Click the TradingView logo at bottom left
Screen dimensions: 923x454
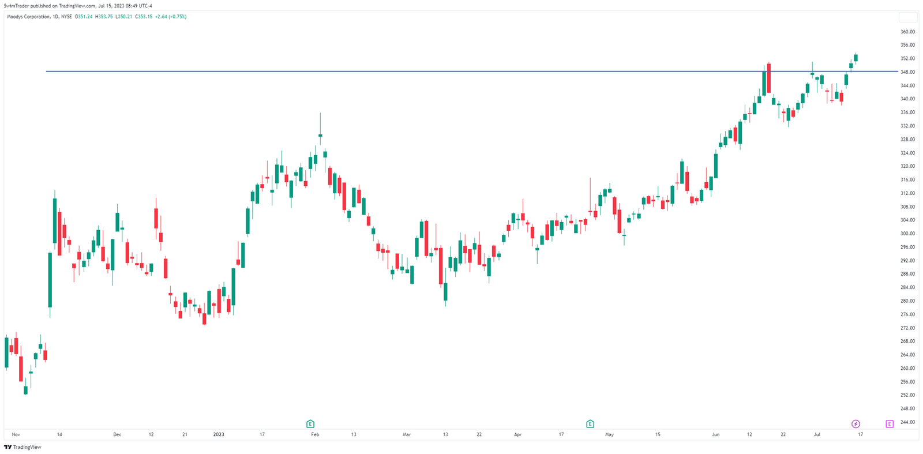click(23, 447)
